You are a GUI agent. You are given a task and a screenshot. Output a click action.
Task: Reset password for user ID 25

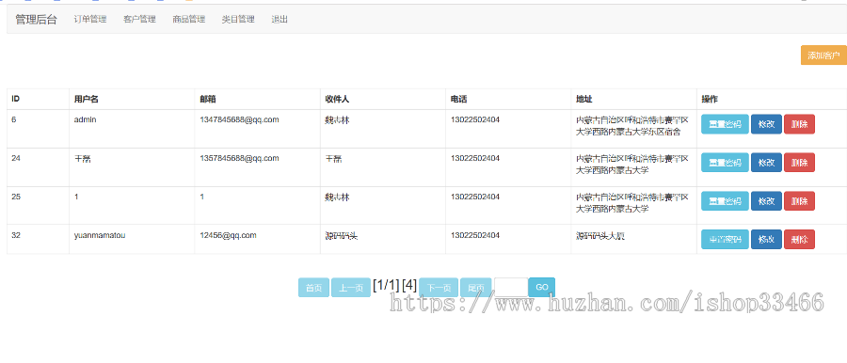(x=725, y=201)
